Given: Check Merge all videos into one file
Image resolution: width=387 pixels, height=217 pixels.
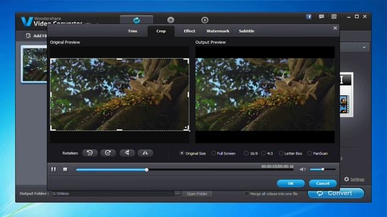Looking at the screenshot, I should pyautogui.click(x=246, y=194).
